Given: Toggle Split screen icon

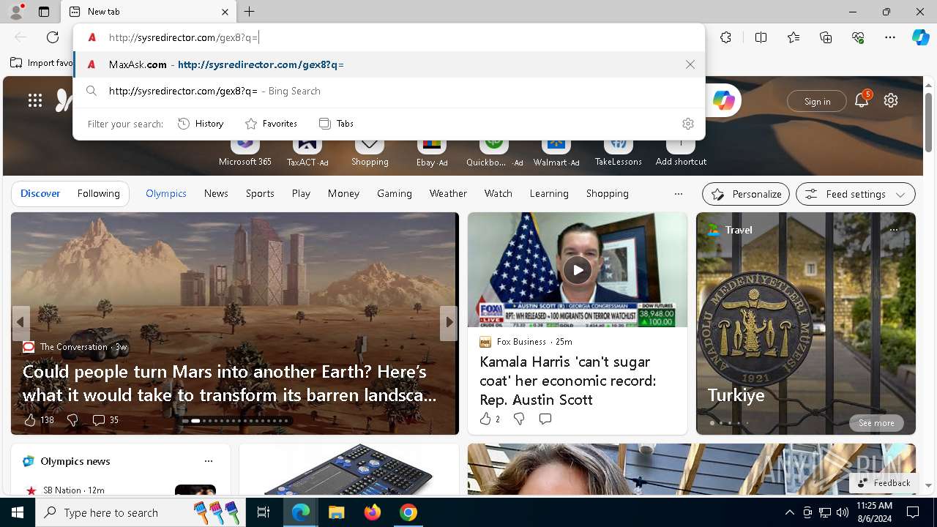Looking at the screenshot, I should tap(761, 37).
